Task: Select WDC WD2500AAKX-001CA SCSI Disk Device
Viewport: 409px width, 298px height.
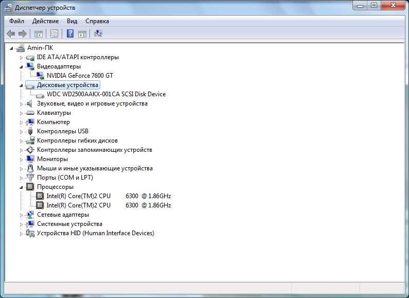Action: [x=106, y=94]
